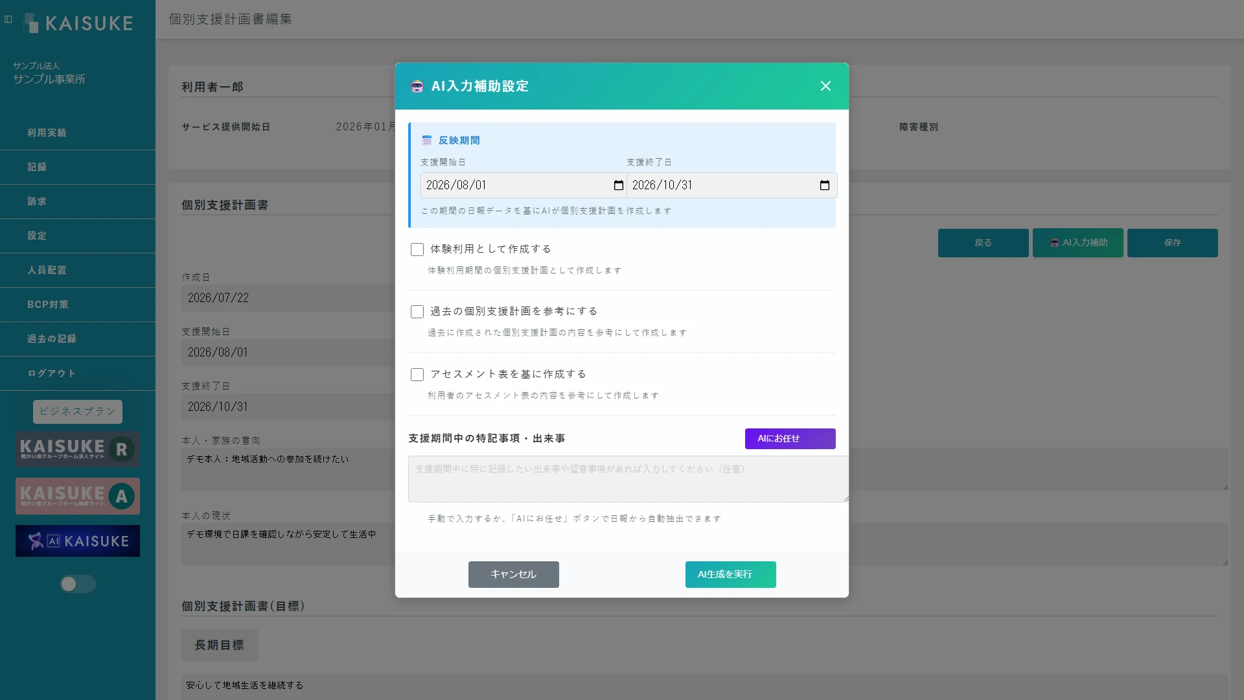Open 請求 in sidebar
Viewport: 1244px width, 700px height.
click(x=78, y=202)
